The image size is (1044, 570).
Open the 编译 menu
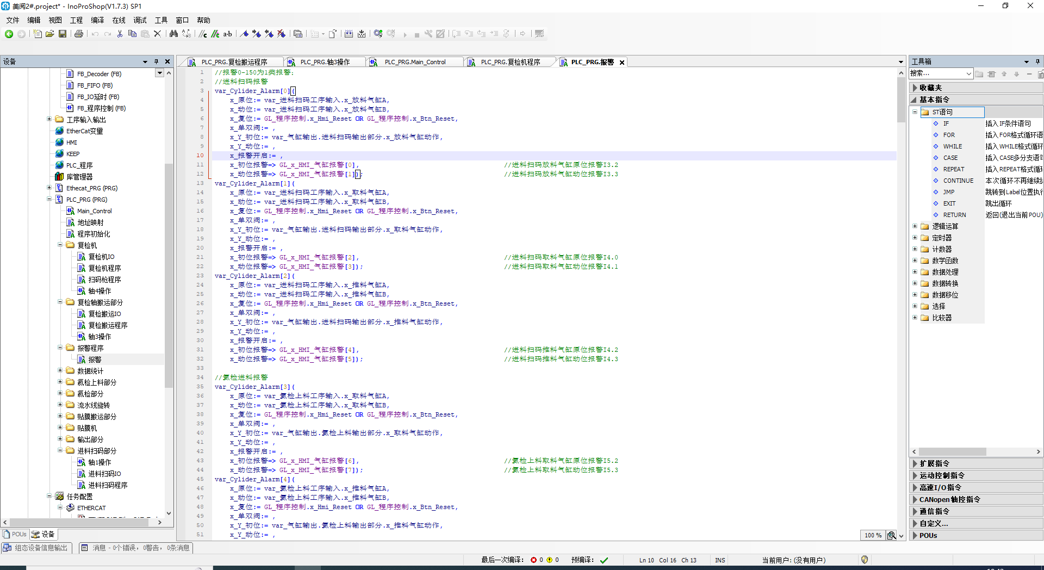97,20
